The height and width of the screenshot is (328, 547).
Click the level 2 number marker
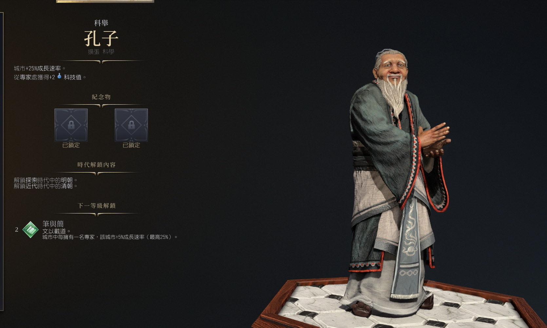click(x=17, y=230)
